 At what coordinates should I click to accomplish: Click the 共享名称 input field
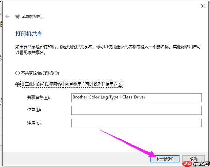pyautogui.click(x=137, y=97)
